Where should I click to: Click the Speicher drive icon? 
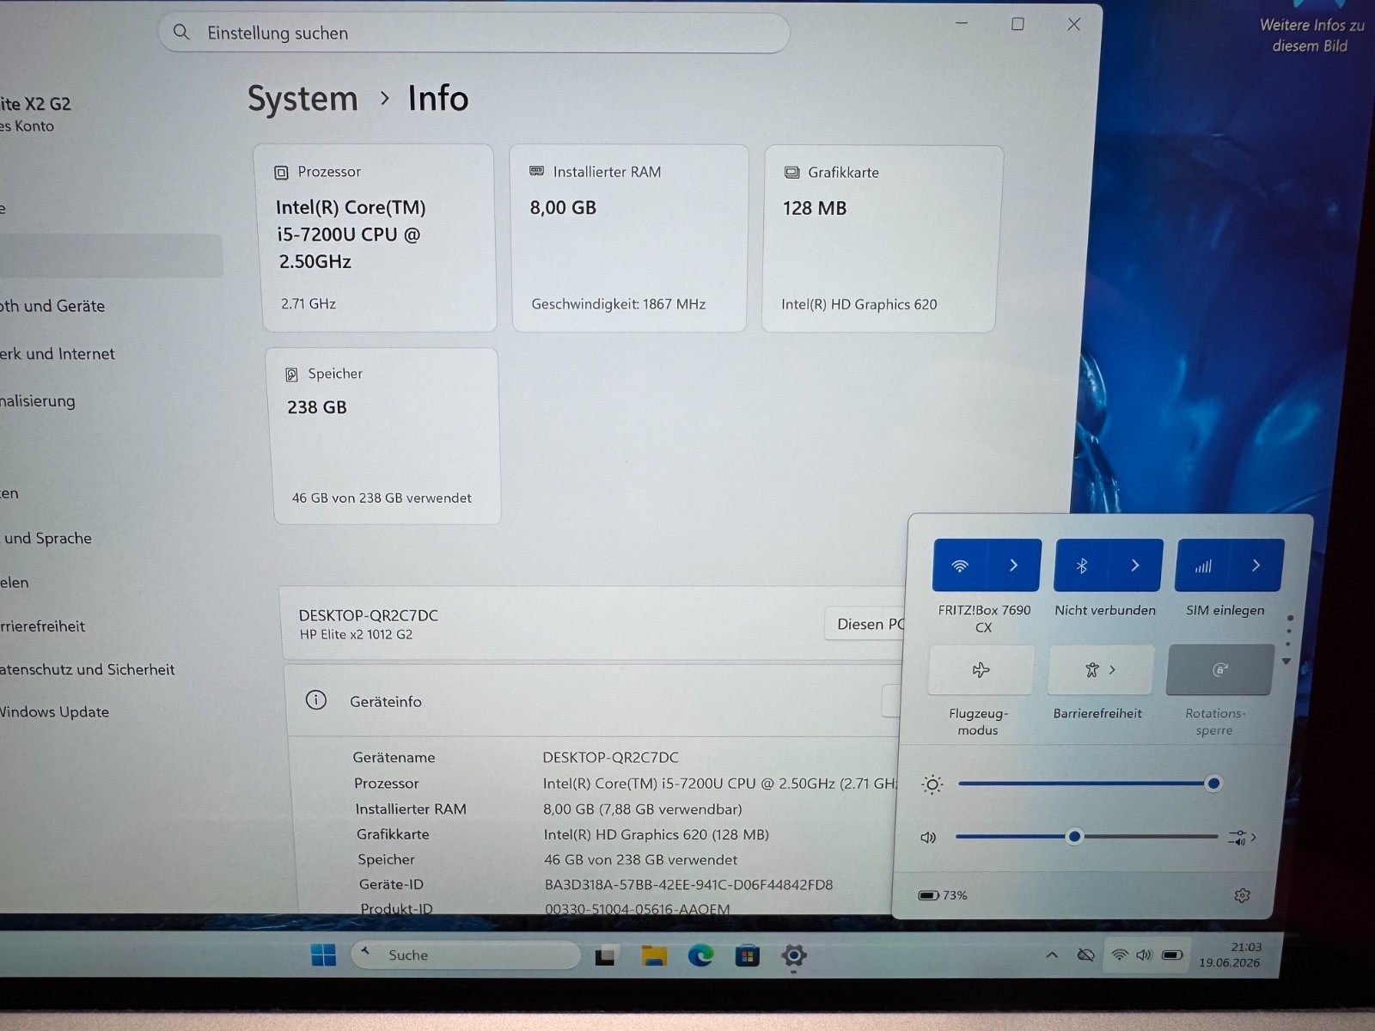coord(291,375)
